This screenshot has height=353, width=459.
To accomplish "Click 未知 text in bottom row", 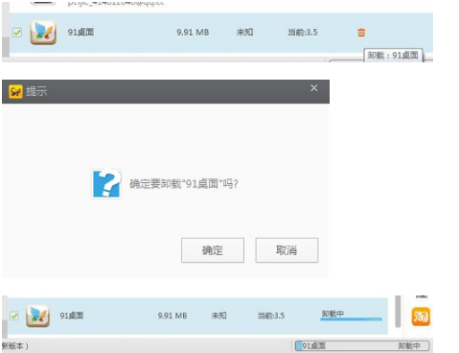I will pos(219,316).
